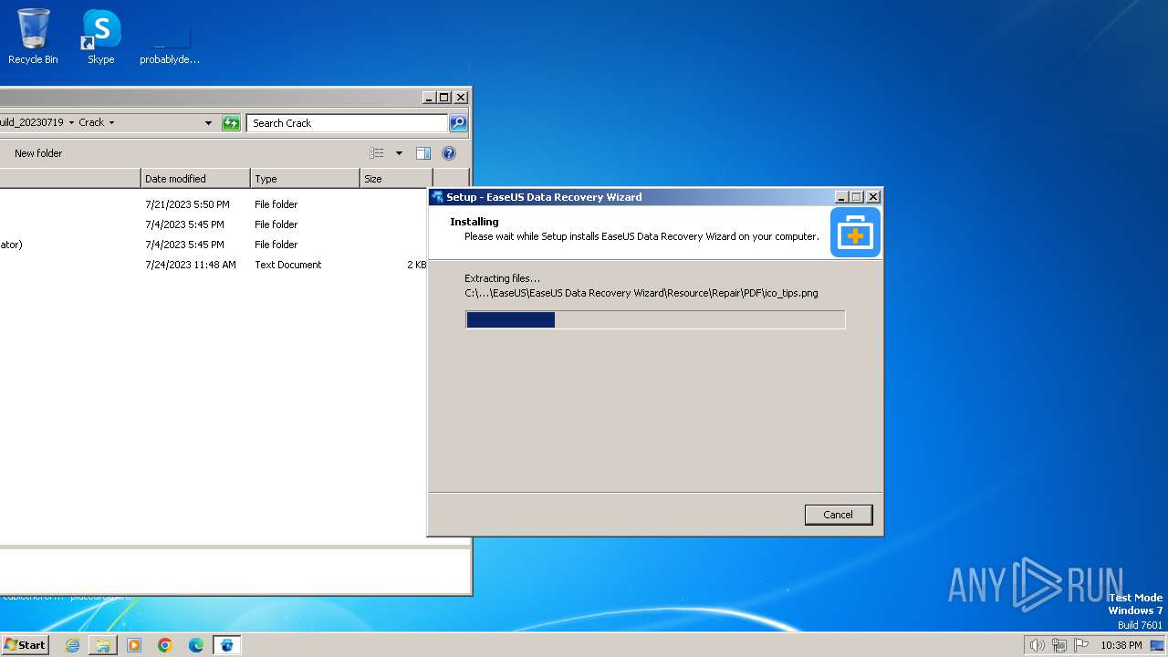The width and height of the screenshot is (1168, 657).
Task: Open the Recycle Bin desktop icon
Action: click(x=33, y=36)
